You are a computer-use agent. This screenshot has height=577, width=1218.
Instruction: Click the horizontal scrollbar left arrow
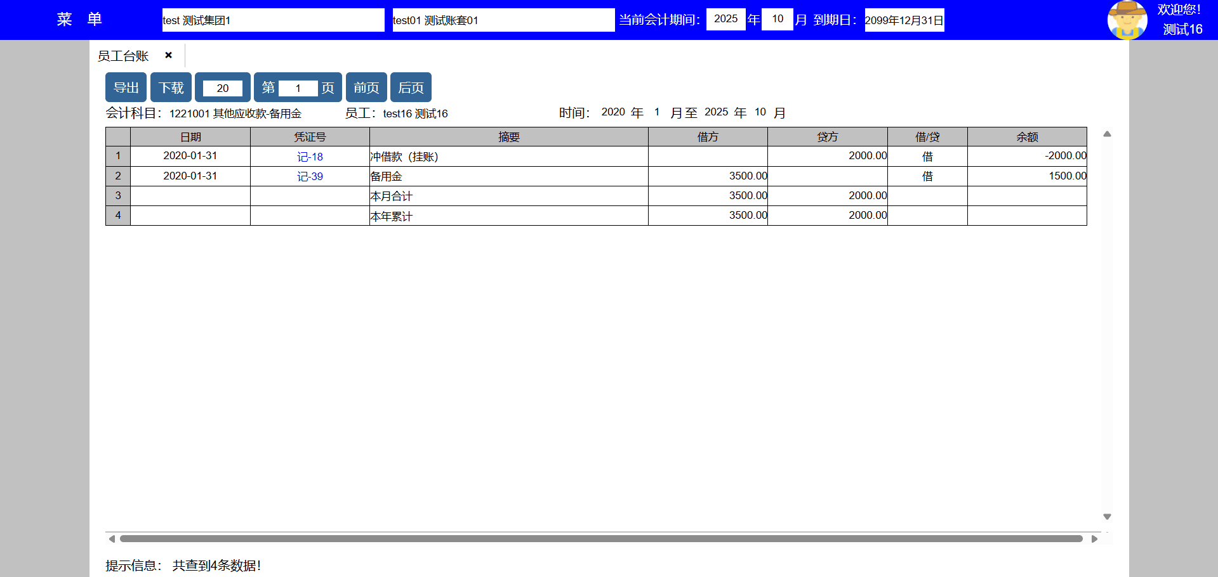click(x=112, y=539)
